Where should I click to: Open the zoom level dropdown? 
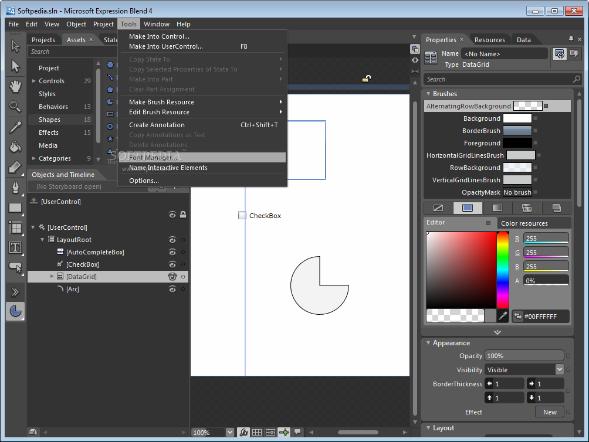[x=230, y=432]
